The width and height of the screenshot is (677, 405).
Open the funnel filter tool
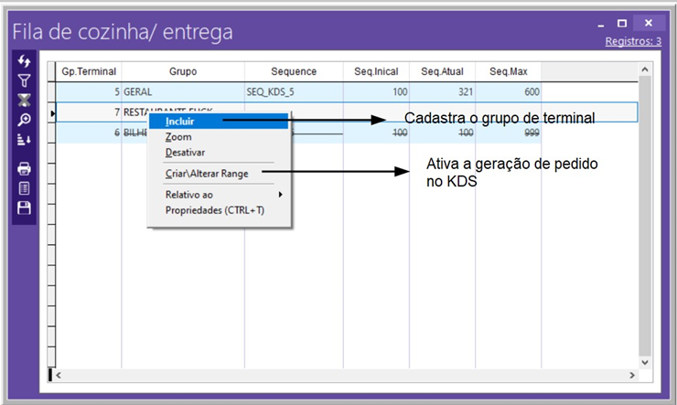(x=25, y=80)
